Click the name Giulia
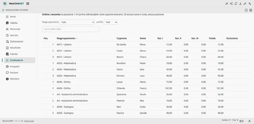The height and width of the screenshot is (124, 254). [x=143, y=107]
